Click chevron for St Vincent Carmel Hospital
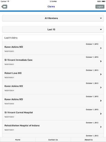Screen dimensions: 106x142 [101, 114]
